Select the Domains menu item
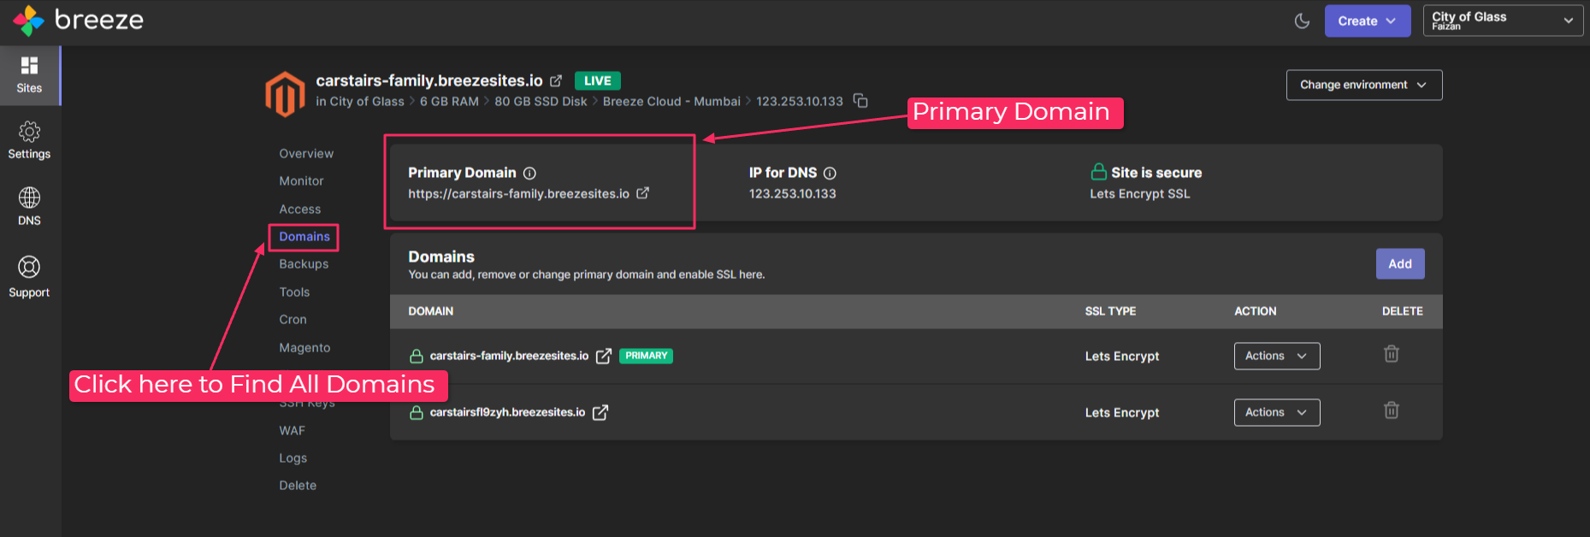Screen dimensions: 1590x537 (304, 237)
